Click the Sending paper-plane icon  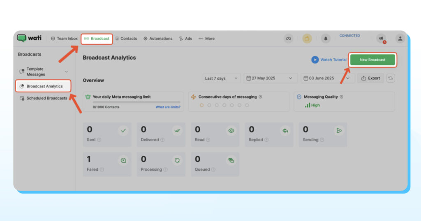pos(339,131)
